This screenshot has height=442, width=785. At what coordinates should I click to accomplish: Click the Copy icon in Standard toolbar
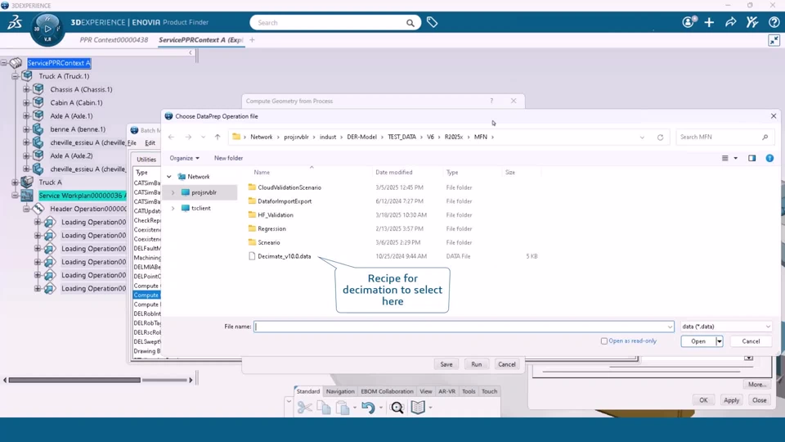click(324, 408)
